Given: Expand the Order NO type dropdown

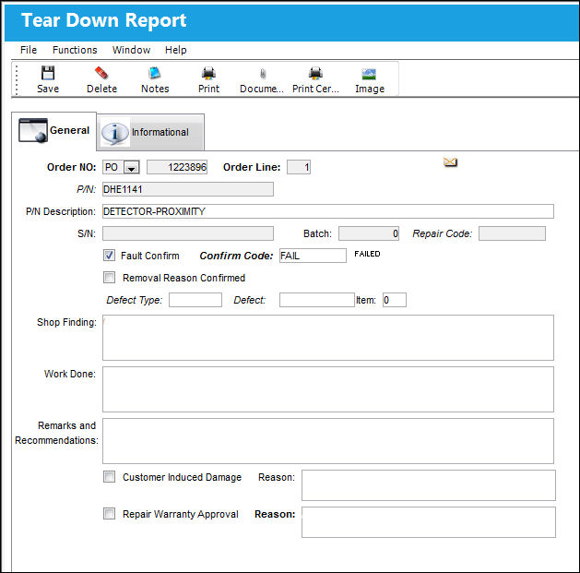Looking at the screenshot, I should tap(131, 167).
